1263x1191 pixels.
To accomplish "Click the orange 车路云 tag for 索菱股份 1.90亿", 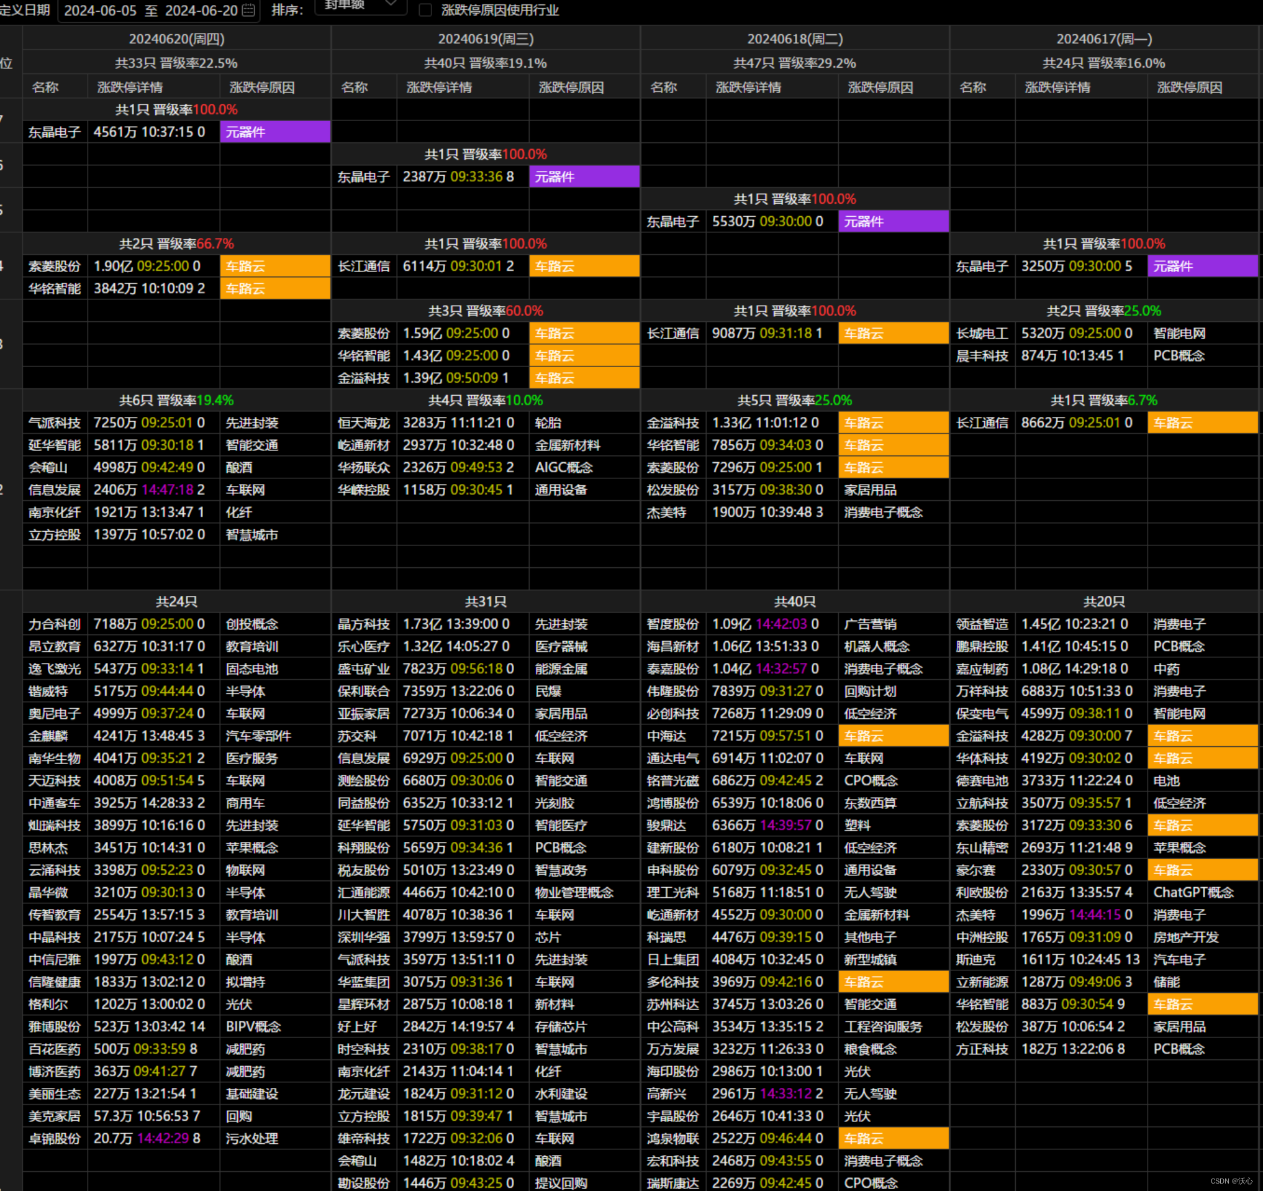I will pyautogui.click(x=274, y=267).
